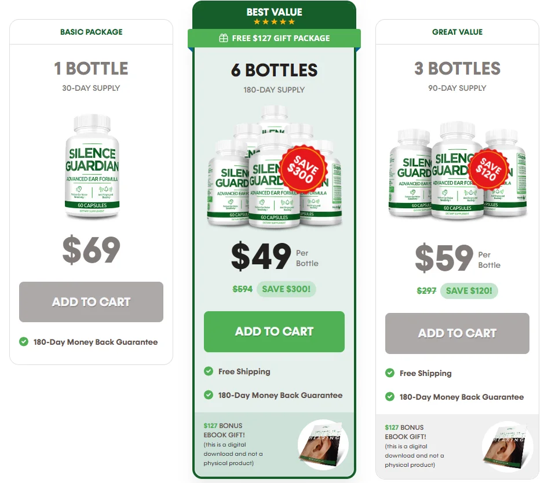Click the three-bottle product image
This screenshot has height=483, width=548.
pyautogui.click(x=457, y=170)
